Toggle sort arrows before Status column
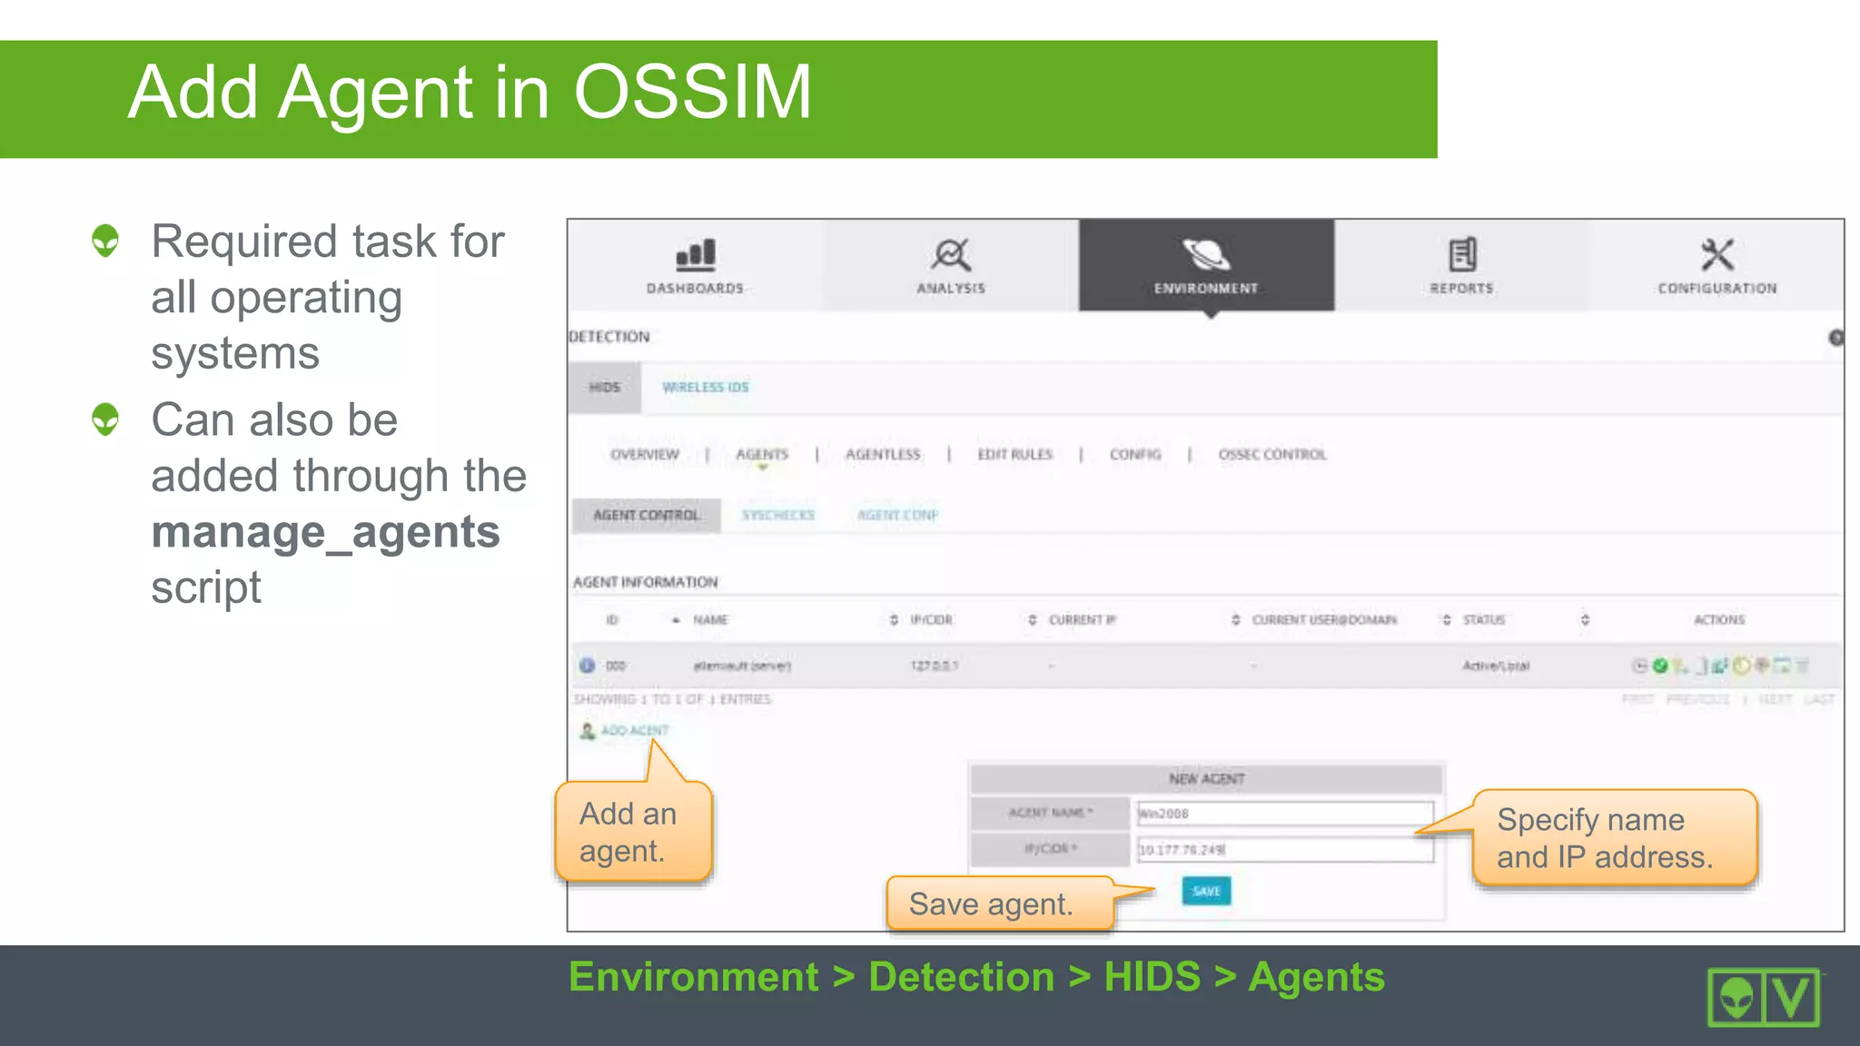 1446,620
